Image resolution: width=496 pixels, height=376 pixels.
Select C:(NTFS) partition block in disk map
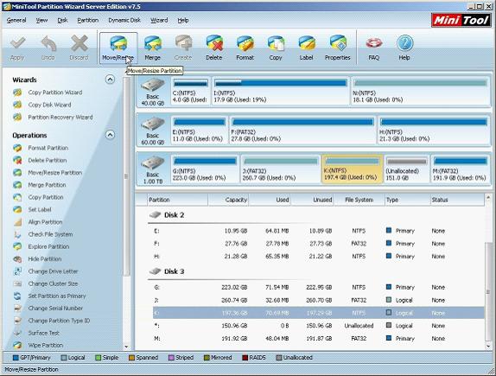pyautogui.click(x=190, y=91)
